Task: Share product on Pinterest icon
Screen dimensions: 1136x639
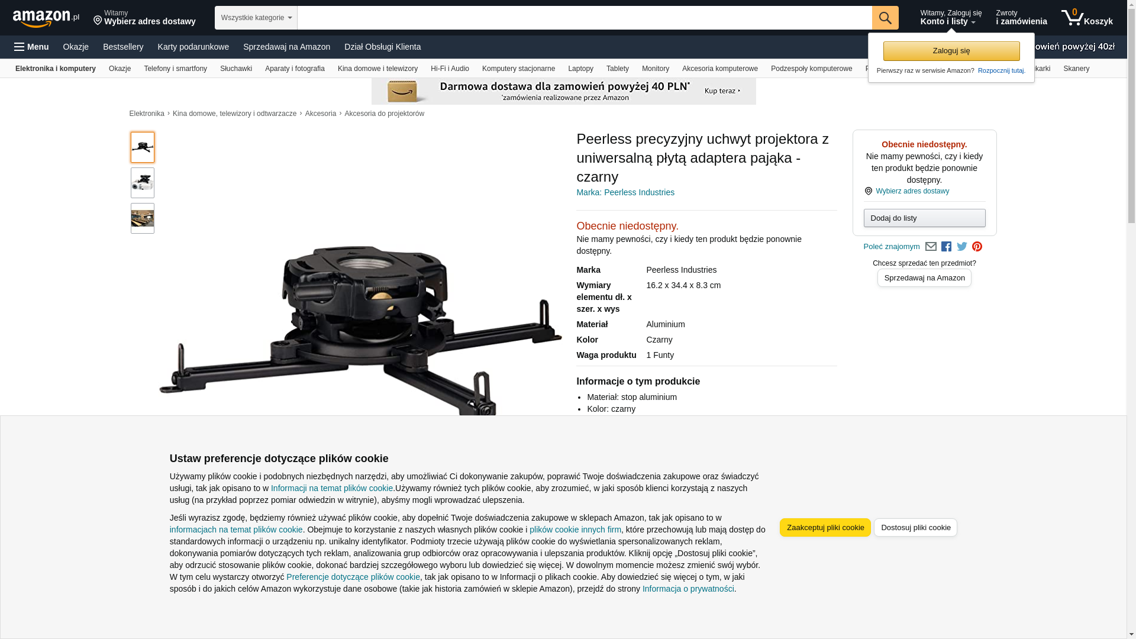Action: pos(977,247)
